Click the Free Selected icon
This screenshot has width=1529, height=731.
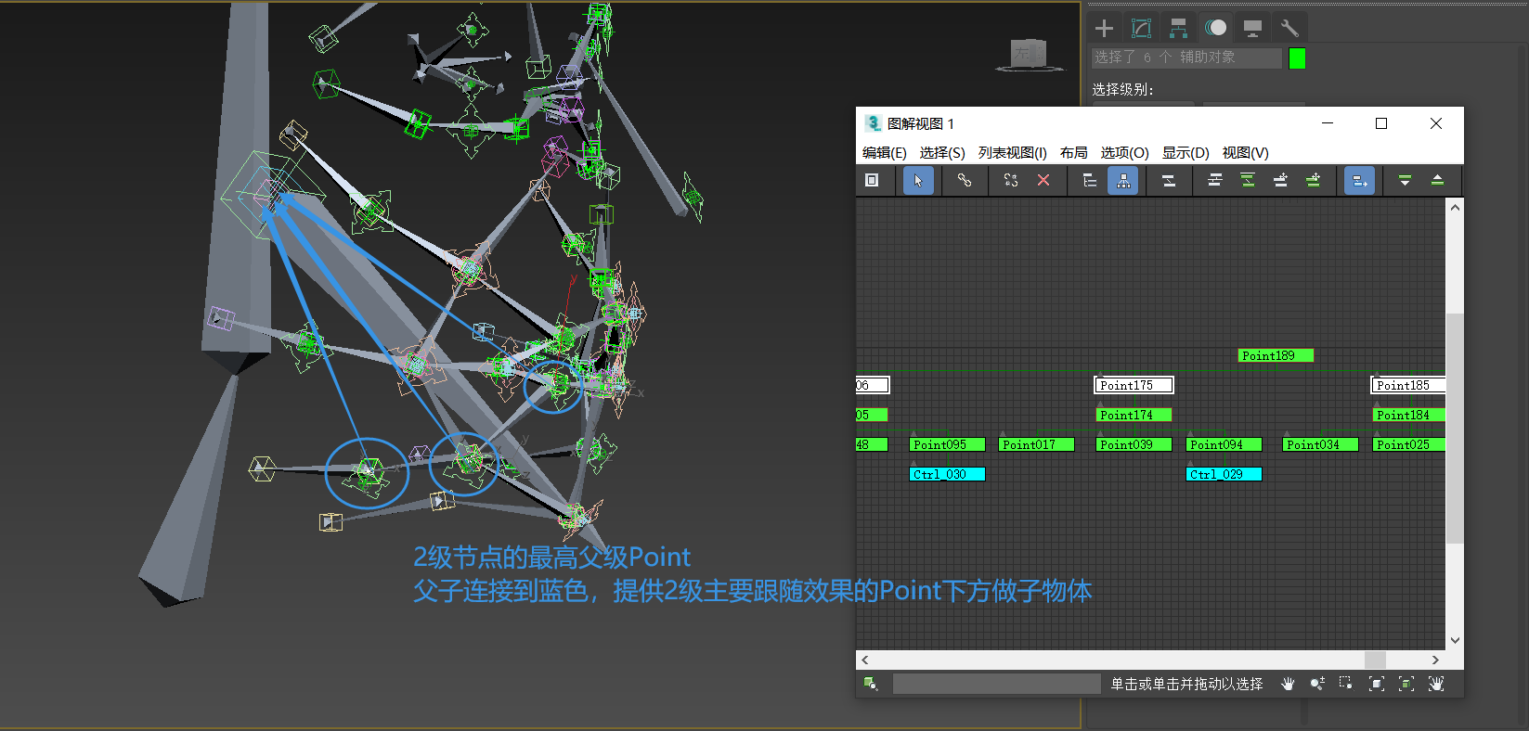click(x=1313, y=181)
